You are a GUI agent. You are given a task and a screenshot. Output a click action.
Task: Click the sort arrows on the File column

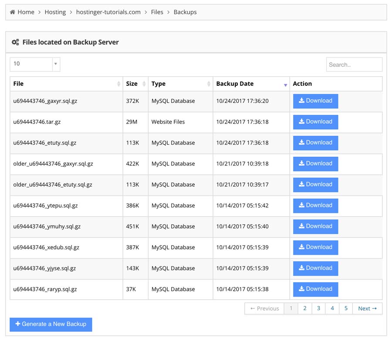[118, 84]
